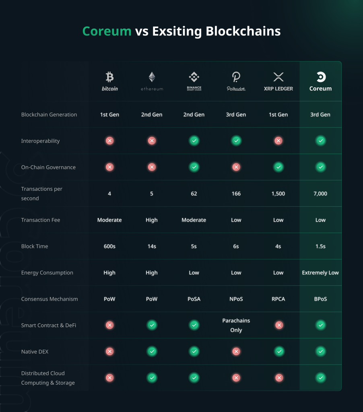Image resolution: width=363 pixels, height=412 pixels.
Task: Click the Polkadot logo icon
Action: [x=236, y=77]
